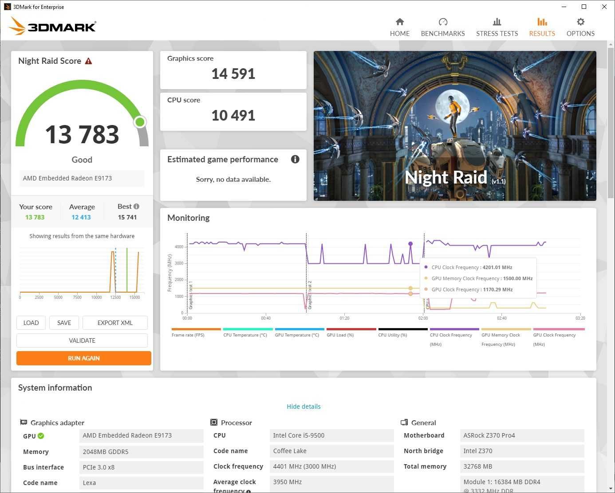The width and height of the screenshot is (615, 493).
Task: Toggle the GPU Load (%) legend series
Action: click(x=351, y=332)
